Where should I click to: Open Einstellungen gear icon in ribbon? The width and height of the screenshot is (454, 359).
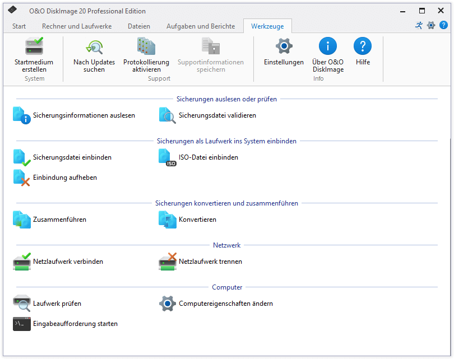click(284, 46)
